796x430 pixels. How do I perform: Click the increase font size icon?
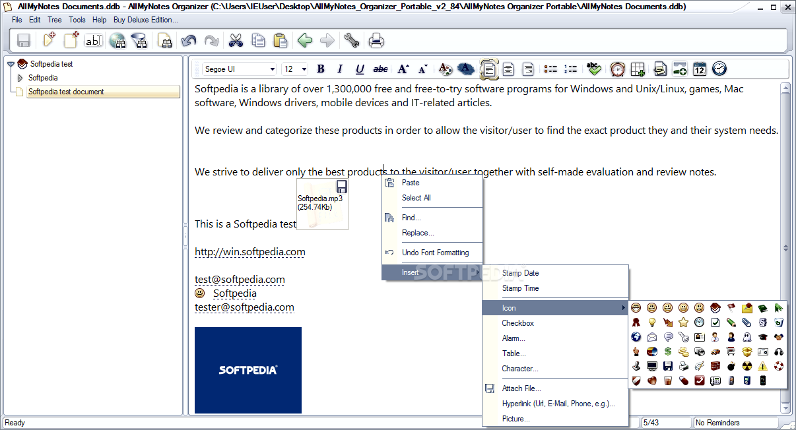[x=403, y=69]
